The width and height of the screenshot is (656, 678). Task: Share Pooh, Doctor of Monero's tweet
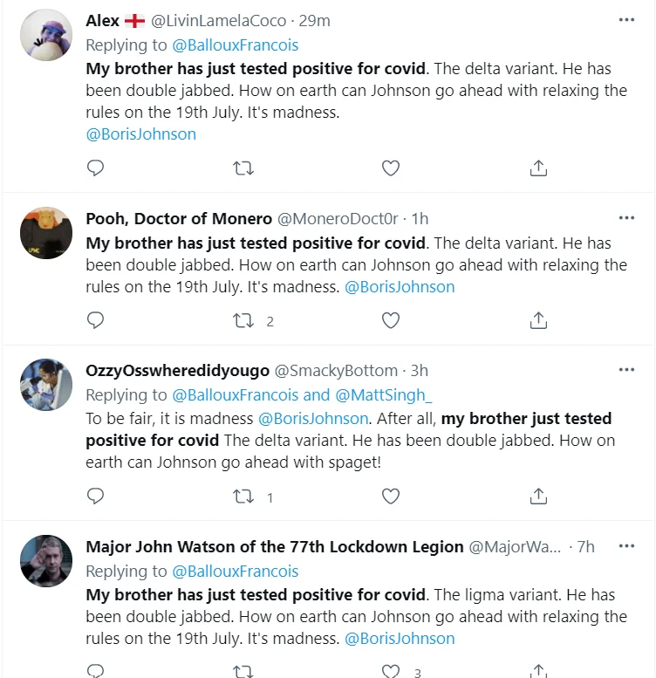(x=538, y=320)
